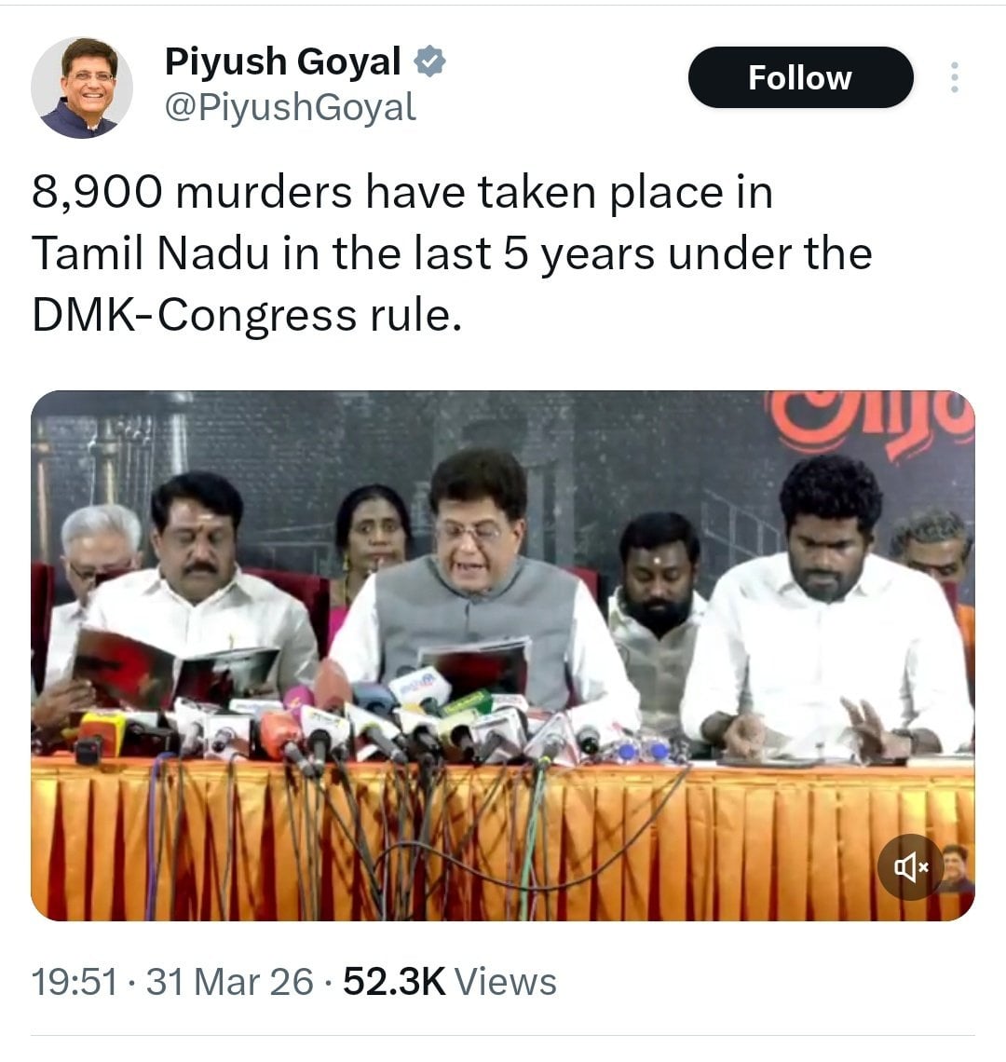The image size is (1006, 1062).
Task: Click the 31 Mar 26 date
Action: point(230,981)
